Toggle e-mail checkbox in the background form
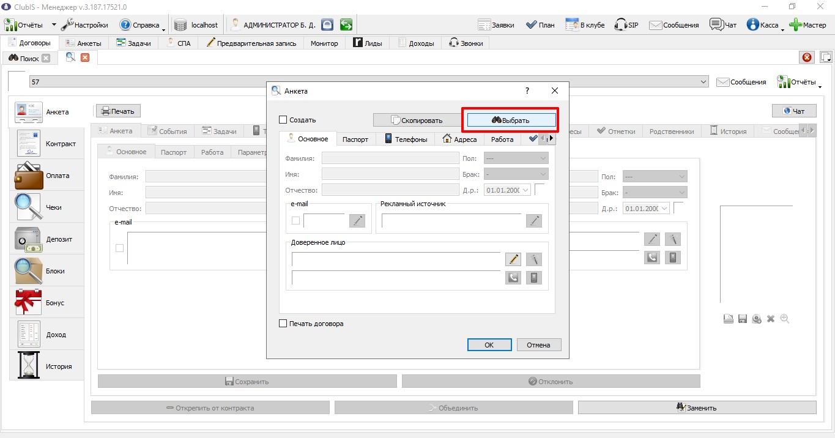 [x=119, y=248]
